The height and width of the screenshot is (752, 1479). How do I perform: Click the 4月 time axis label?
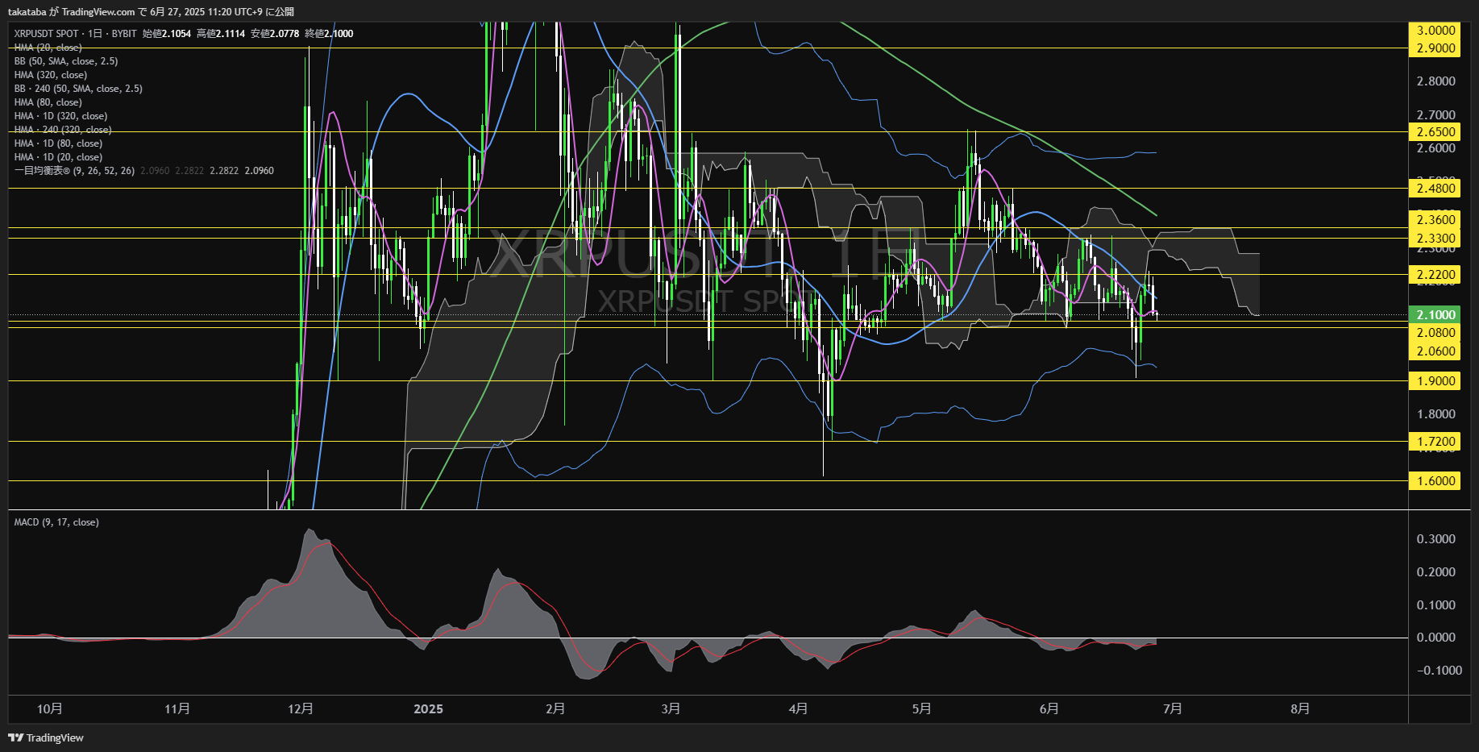pos(798,708)
